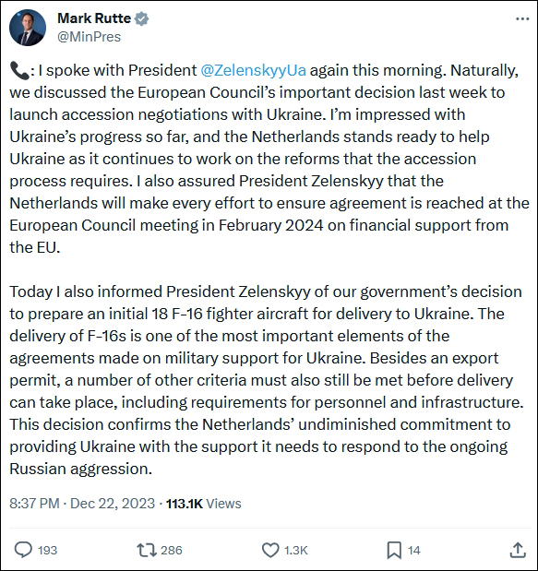This screenshot has height=571, width=538.
Task: Click the telephone emoji at tweet start
Action: click(x=19, y=71)
